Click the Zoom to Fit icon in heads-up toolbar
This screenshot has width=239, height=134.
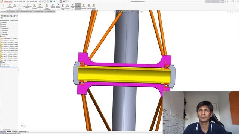[114, 12]
